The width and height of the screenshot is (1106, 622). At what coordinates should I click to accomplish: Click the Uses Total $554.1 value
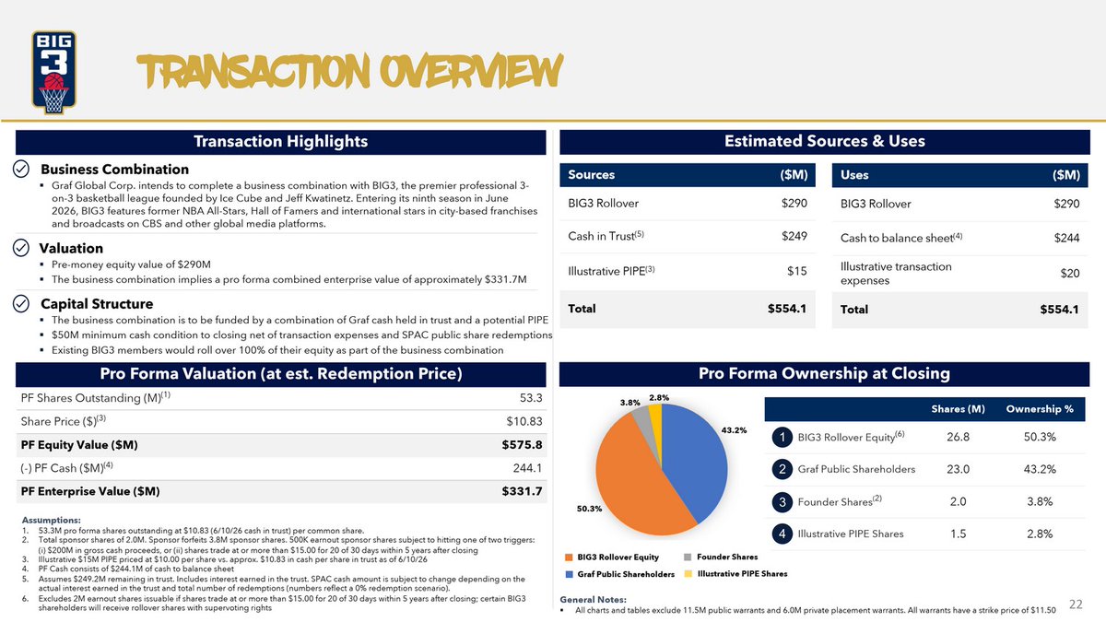click(1060, 310)
